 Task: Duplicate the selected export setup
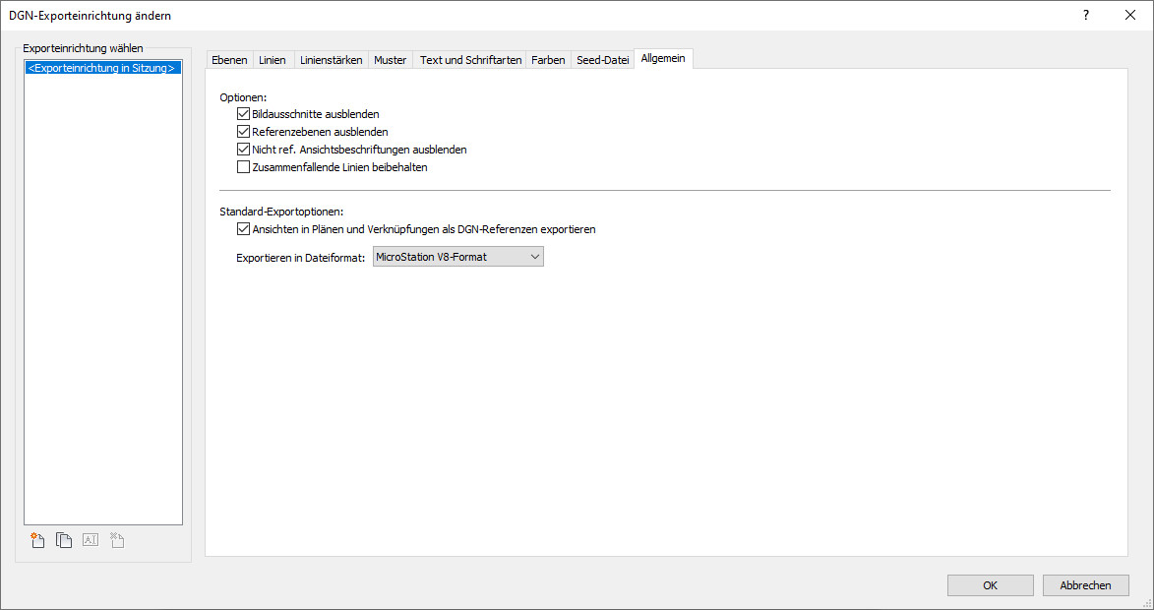point(64,539)
